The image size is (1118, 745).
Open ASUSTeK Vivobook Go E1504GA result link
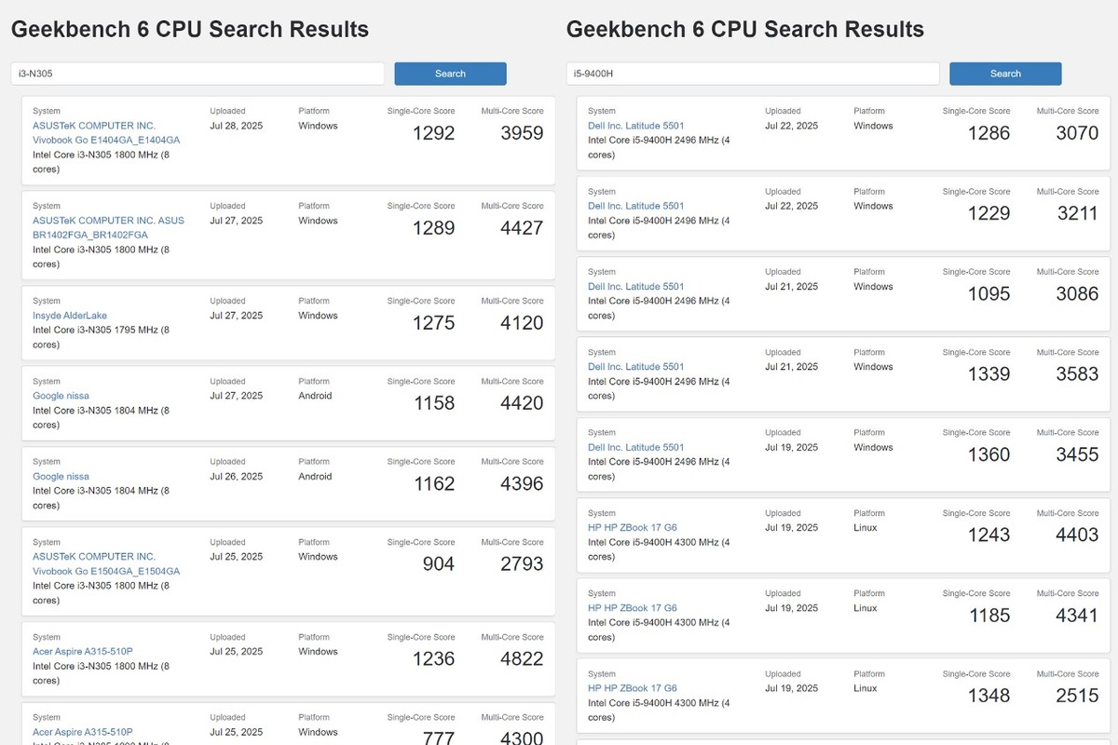[106, 564]
